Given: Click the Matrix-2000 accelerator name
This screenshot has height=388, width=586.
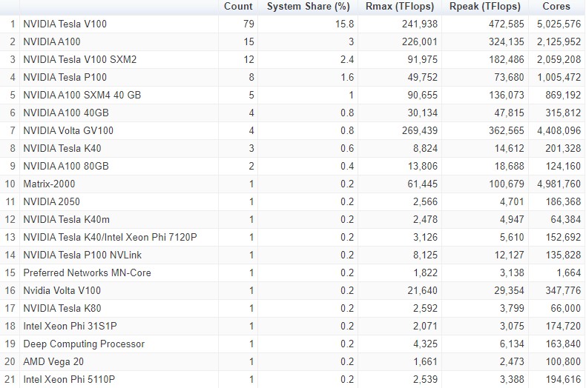Looking at the screenshot, I should tap(50, 184).
